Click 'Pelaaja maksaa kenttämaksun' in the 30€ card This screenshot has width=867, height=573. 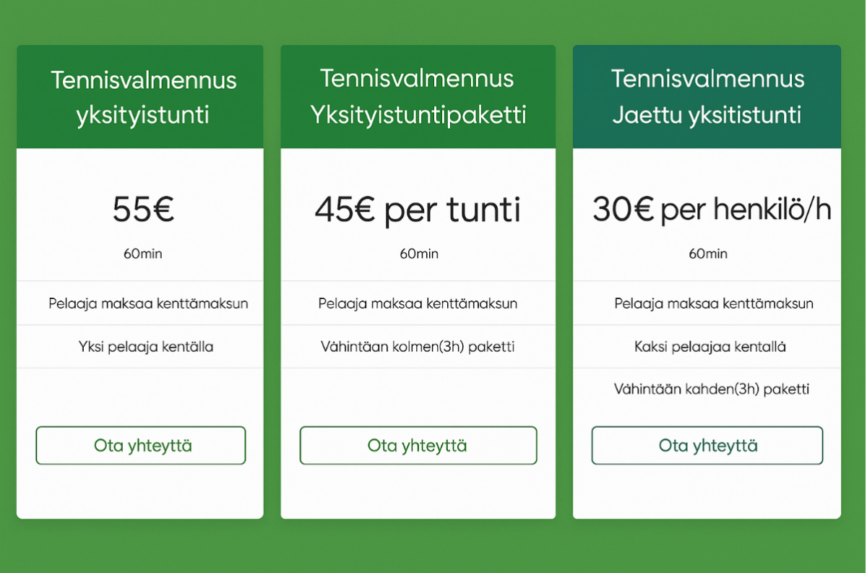point(714,303)
